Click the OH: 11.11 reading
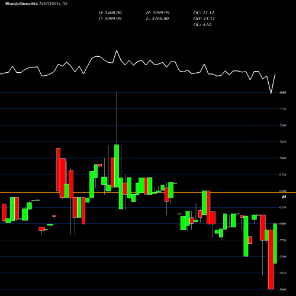Screen dimensions: 296x296 [x=204, y=19]
